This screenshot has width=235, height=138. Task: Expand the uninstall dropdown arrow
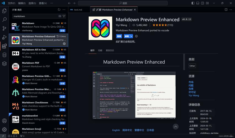point(131,36)
